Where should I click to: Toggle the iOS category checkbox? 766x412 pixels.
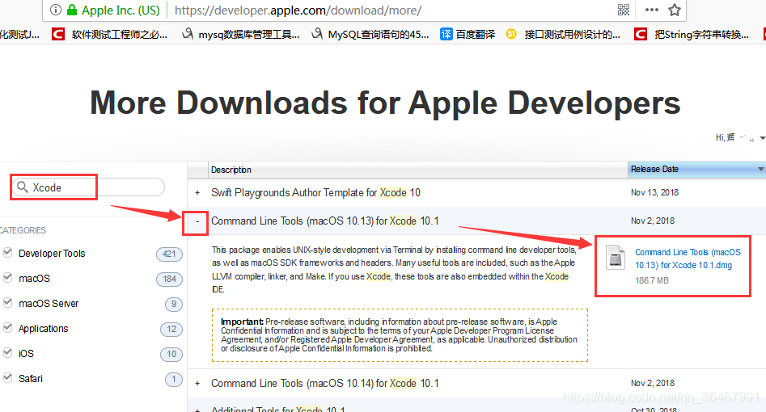click(8, 352)
